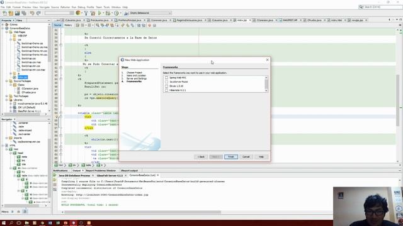Click the Open Project toolbar icon
Screen dimensions: 403x226
[17, 13]
